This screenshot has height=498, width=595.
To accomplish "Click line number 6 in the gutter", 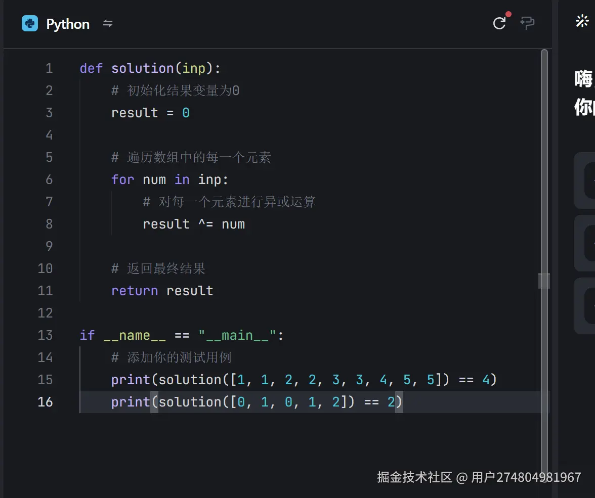I will [49, 179].
